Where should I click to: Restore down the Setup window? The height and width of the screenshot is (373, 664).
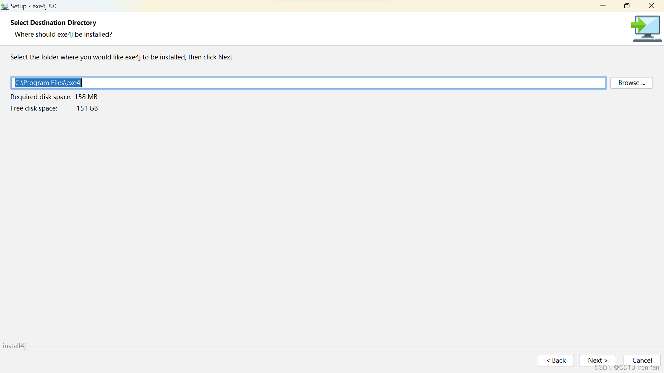[x=627, y=6]
